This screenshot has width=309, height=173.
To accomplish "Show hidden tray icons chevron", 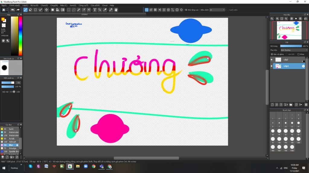I will coord(277,168).
